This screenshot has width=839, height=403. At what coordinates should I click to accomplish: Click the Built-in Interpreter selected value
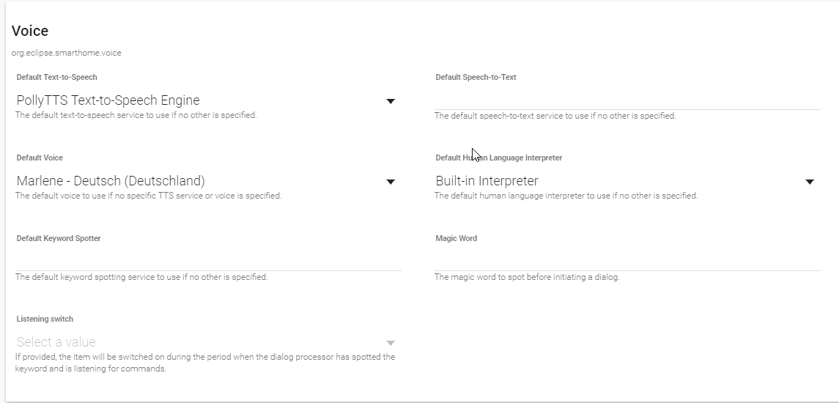point(487,181)
